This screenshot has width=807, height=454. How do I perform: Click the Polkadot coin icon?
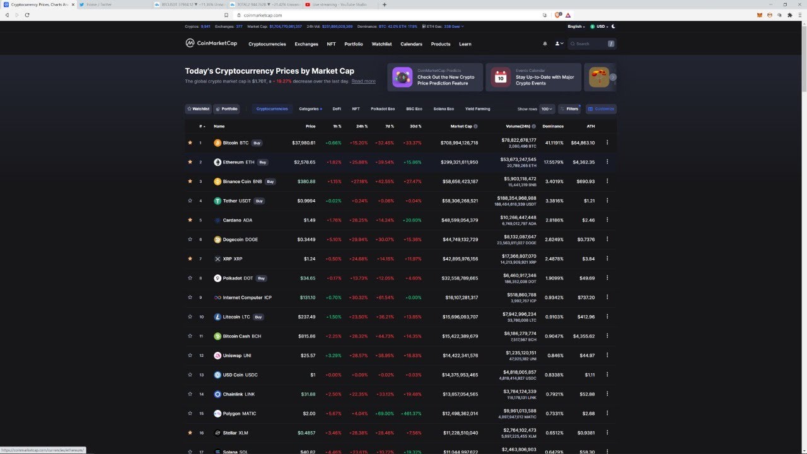[218, 278]
